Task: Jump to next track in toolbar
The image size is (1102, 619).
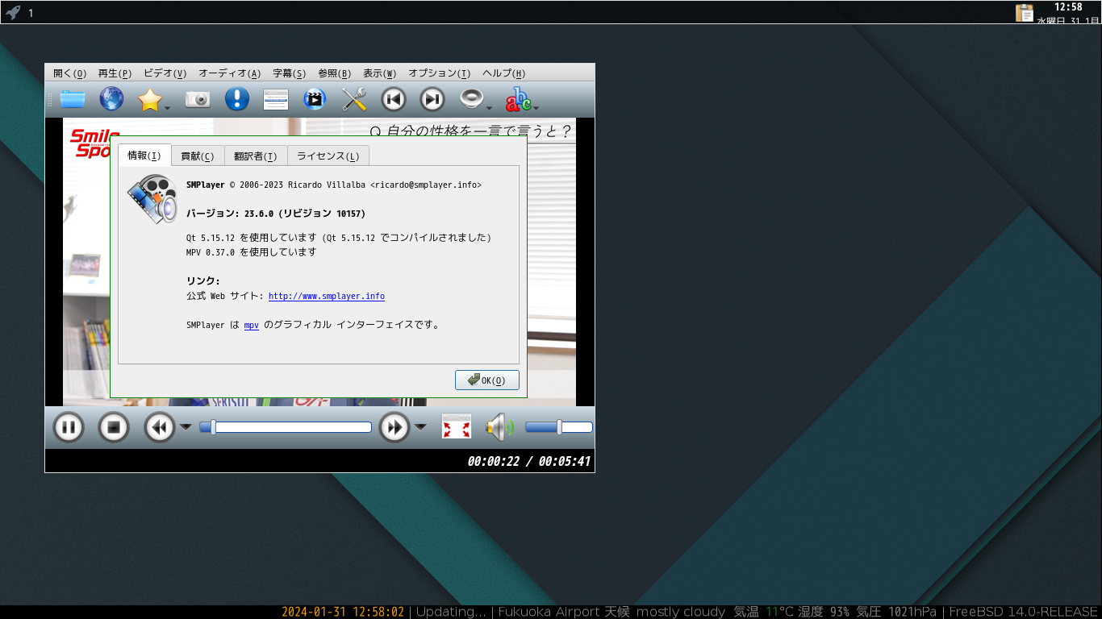Action: coord(432,99)
